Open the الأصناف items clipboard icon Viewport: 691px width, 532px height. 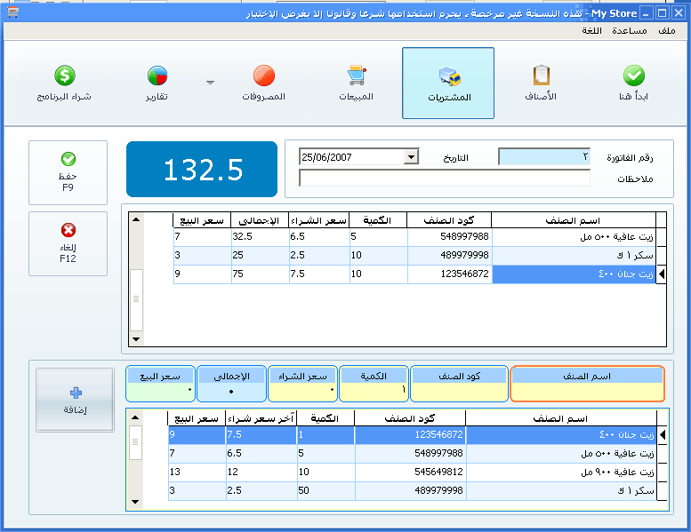coord(542,75)
